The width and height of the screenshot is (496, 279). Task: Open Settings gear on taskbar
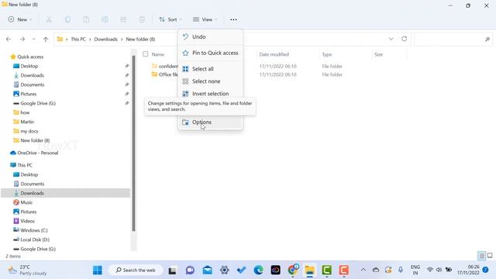225,270
